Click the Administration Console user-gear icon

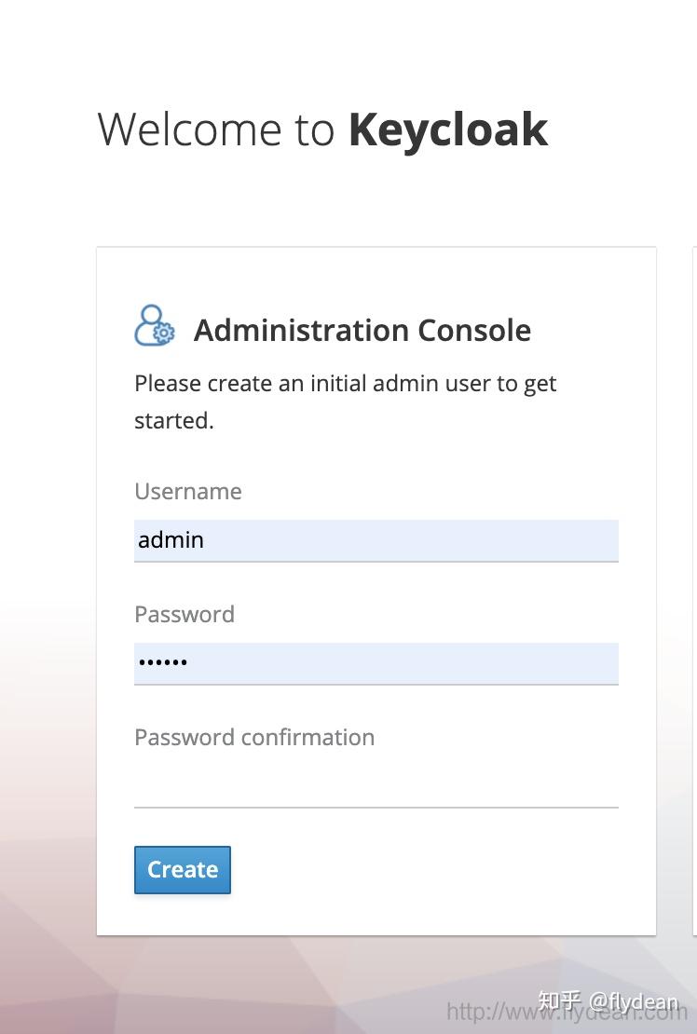(x=153, y=326)
